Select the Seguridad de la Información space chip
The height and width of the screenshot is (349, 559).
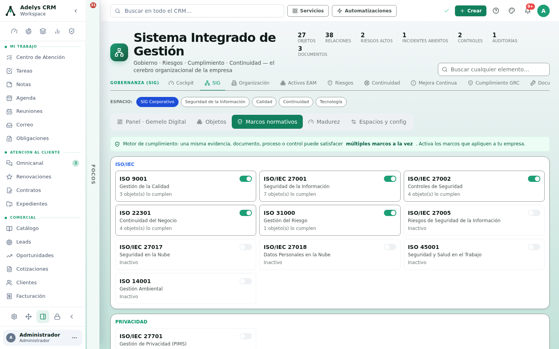[215, 102]
